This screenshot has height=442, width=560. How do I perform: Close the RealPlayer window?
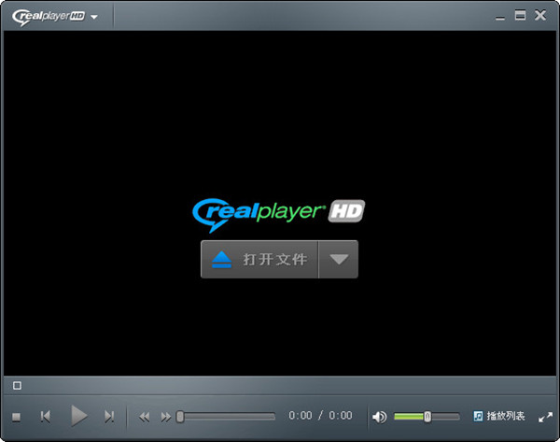540,15
